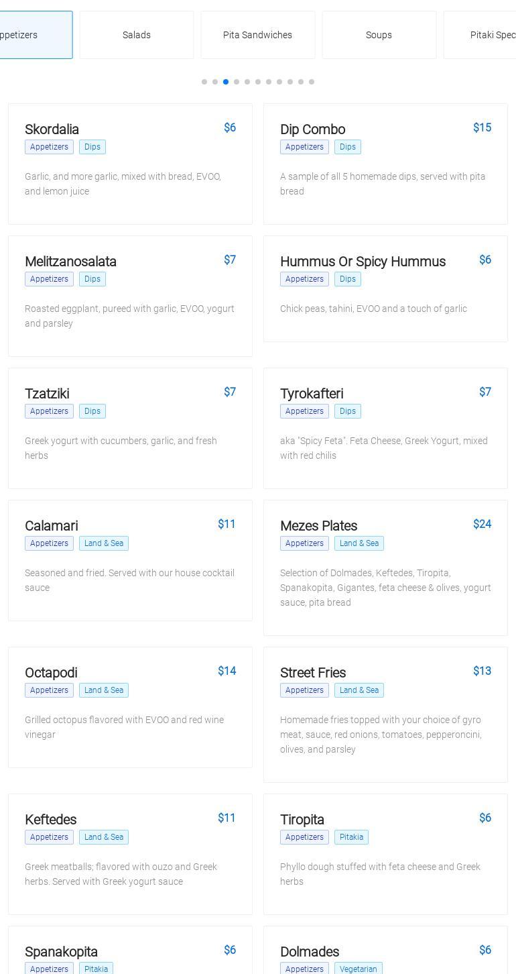Open the Pita Sandwiches category tab

(257, 35)
